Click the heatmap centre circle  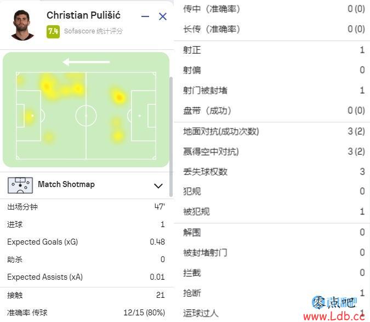86,116
